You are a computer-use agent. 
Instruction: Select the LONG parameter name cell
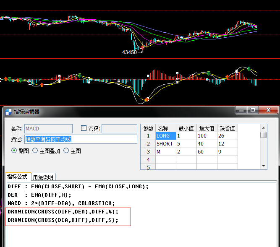(x=165, y=136)
